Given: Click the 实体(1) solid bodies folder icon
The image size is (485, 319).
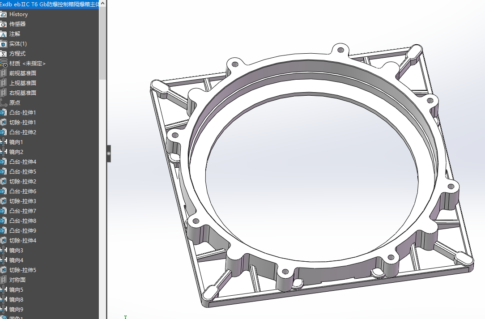Looking at the screenshot, I should click(x=4, y=44).
